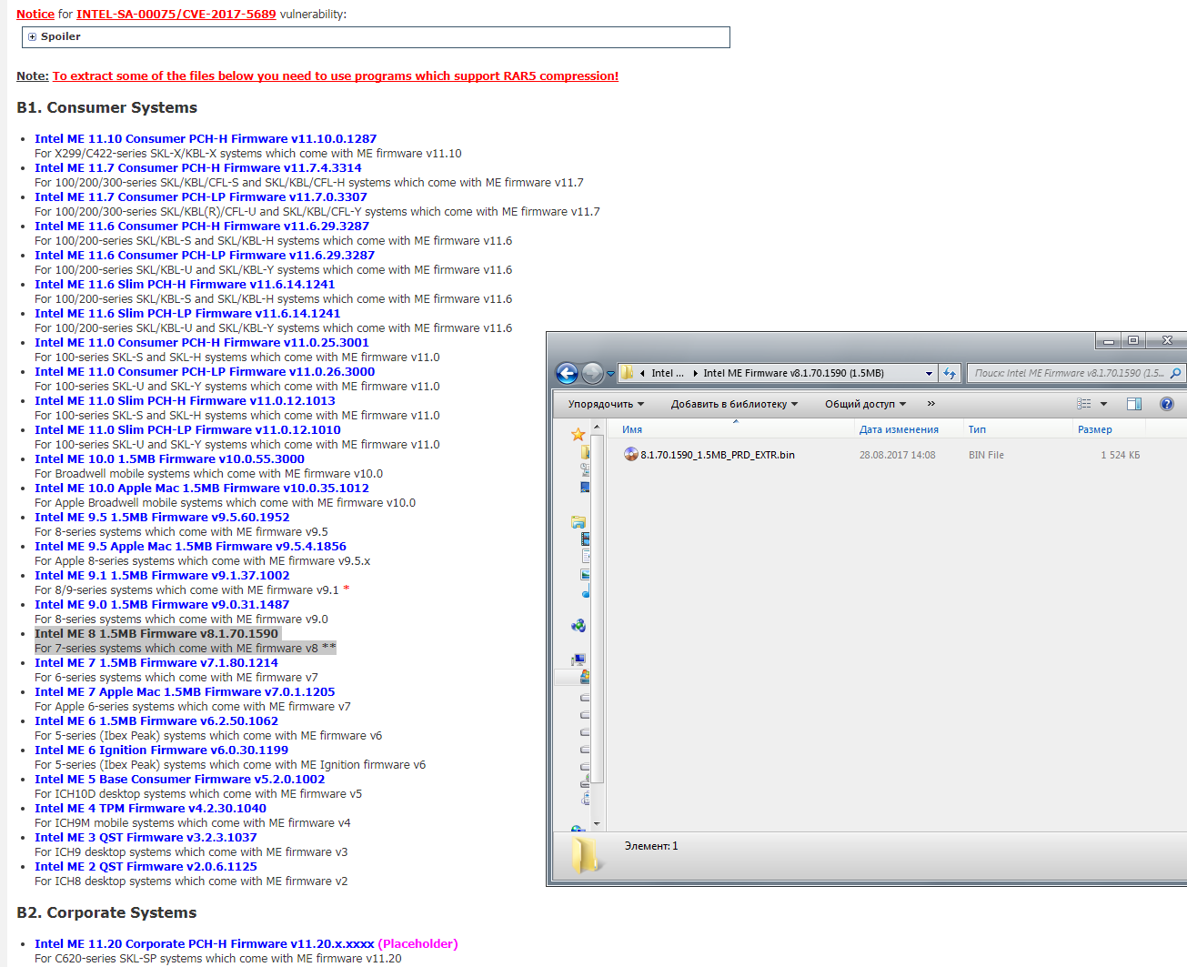This screenshot has width=1187, height=967.
Task: Select the Computer icon in navigation pane
Action: pyautogui.click(x=578, y=660)
